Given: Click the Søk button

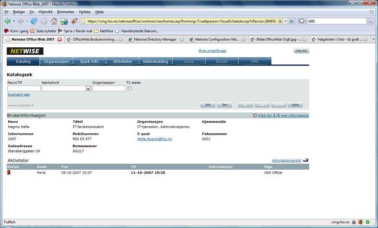Looking at the screenshot, I should [208, 105].
